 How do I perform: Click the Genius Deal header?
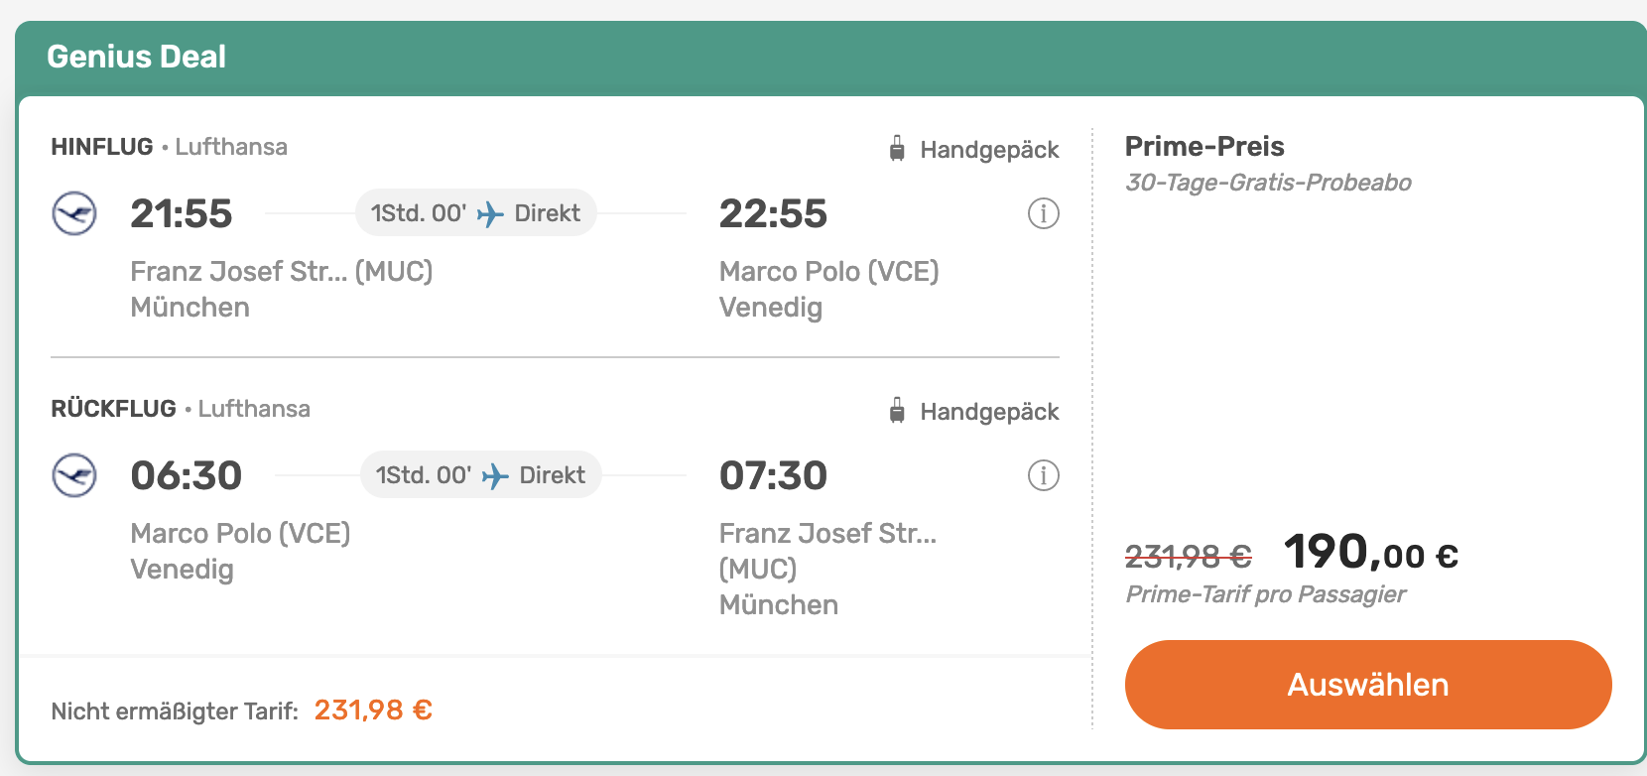click(137, 57)
